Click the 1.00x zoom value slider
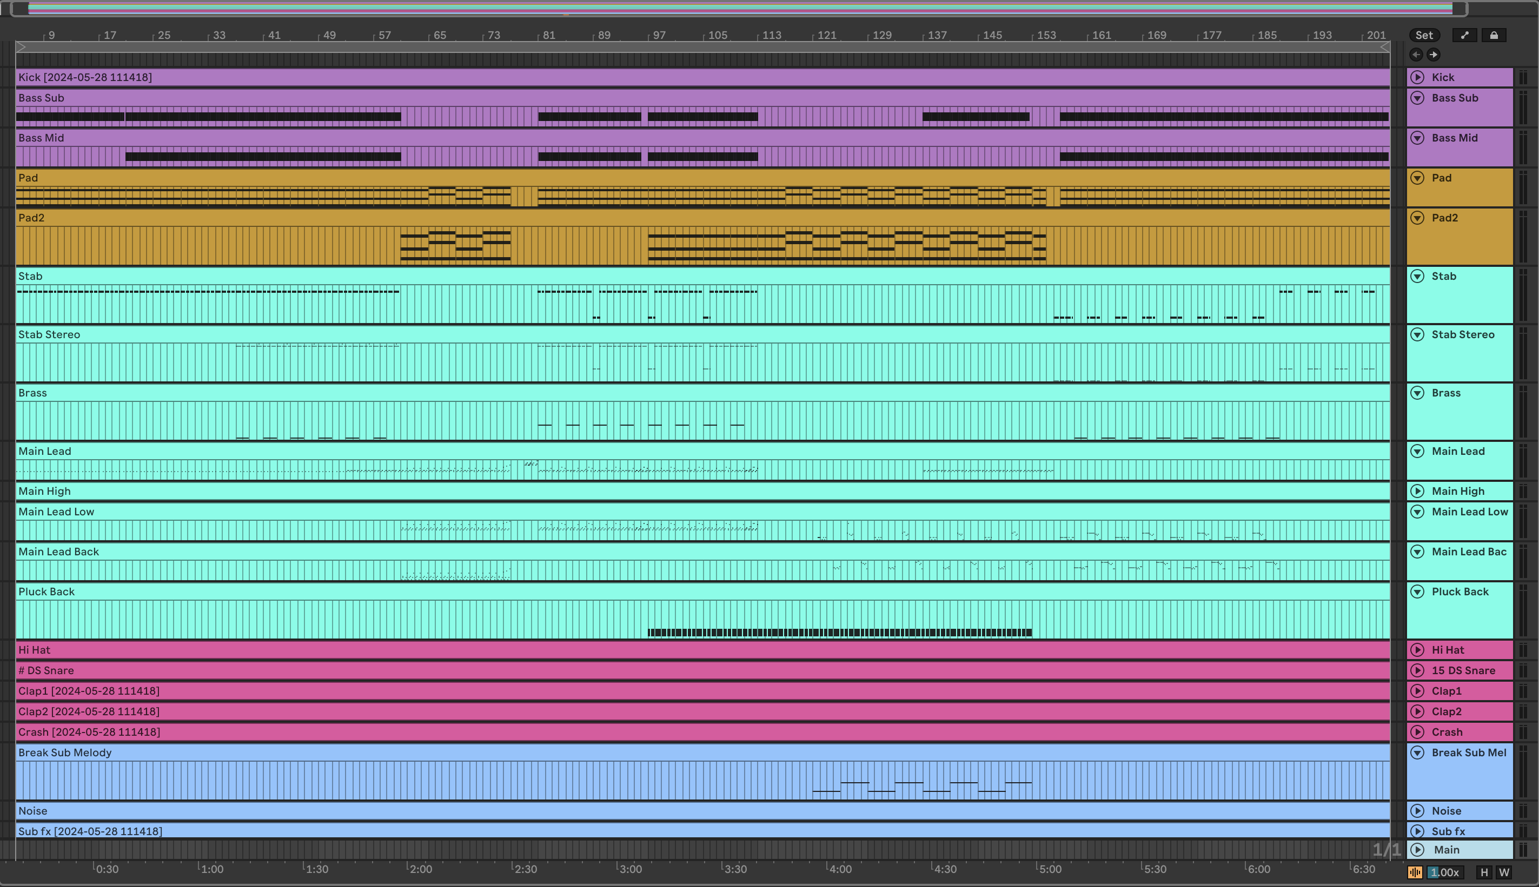Screen dimensions: 1539x887 pos(1444,872)
